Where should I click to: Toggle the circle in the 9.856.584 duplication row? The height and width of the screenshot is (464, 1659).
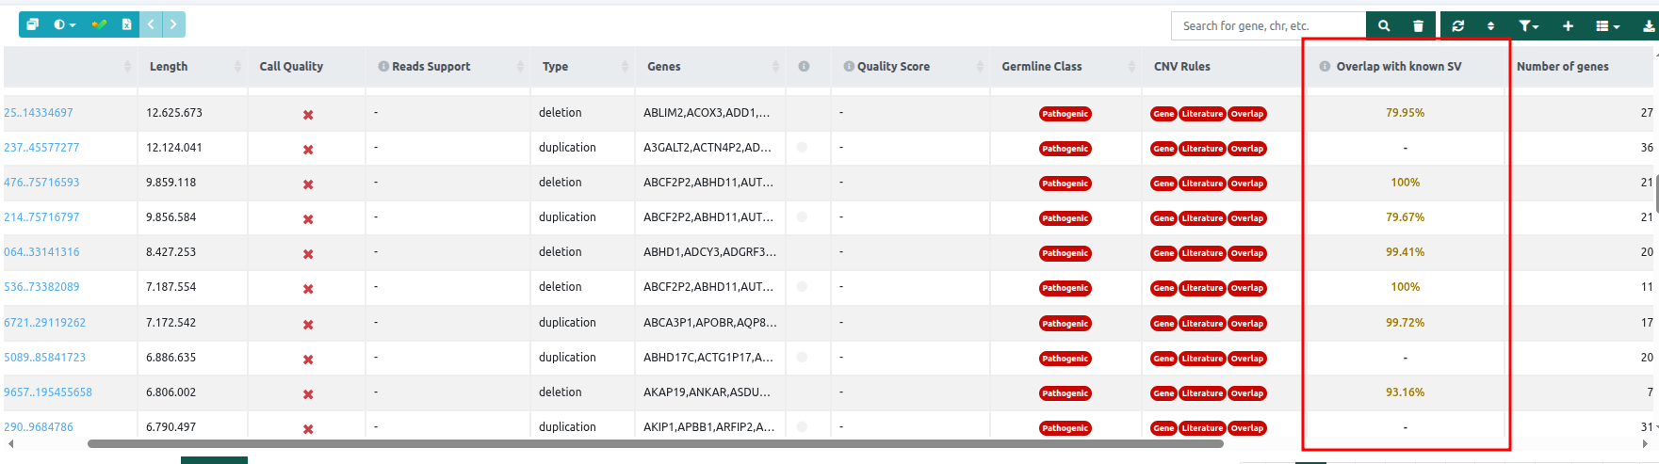coord(802,217)
